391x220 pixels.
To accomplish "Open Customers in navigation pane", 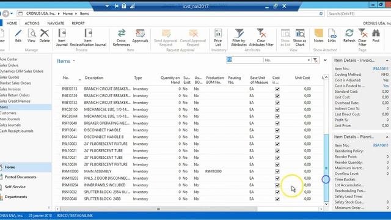I will (8, 113).
